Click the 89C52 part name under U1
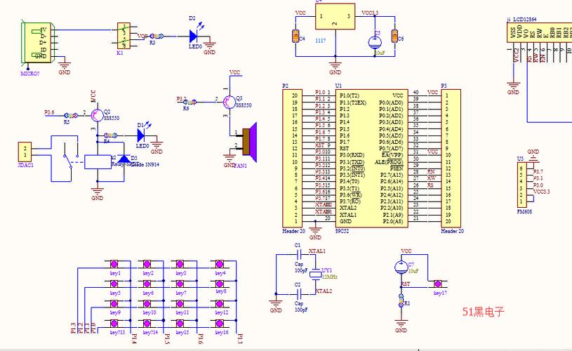The image size is (572, 351). [342, 231]
